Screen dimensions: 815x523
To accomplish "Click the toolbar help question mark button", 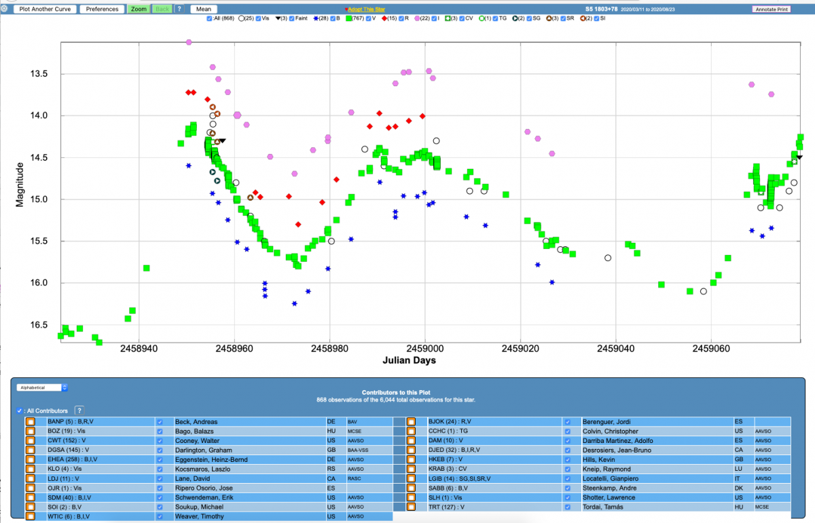I will (x=179, y=9).
